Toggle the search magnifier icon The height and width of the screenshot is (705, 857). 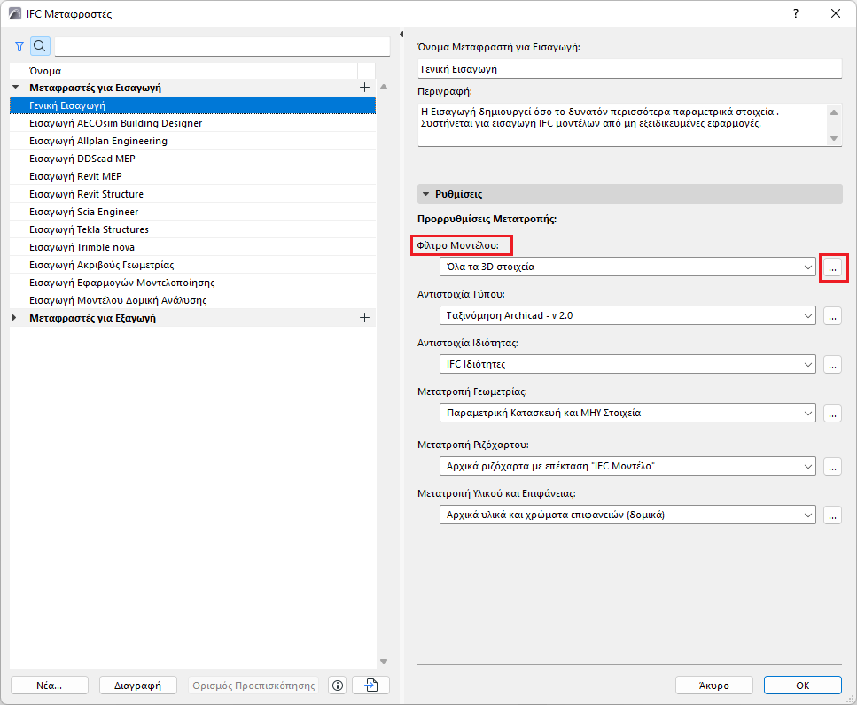tap(40, 46)
